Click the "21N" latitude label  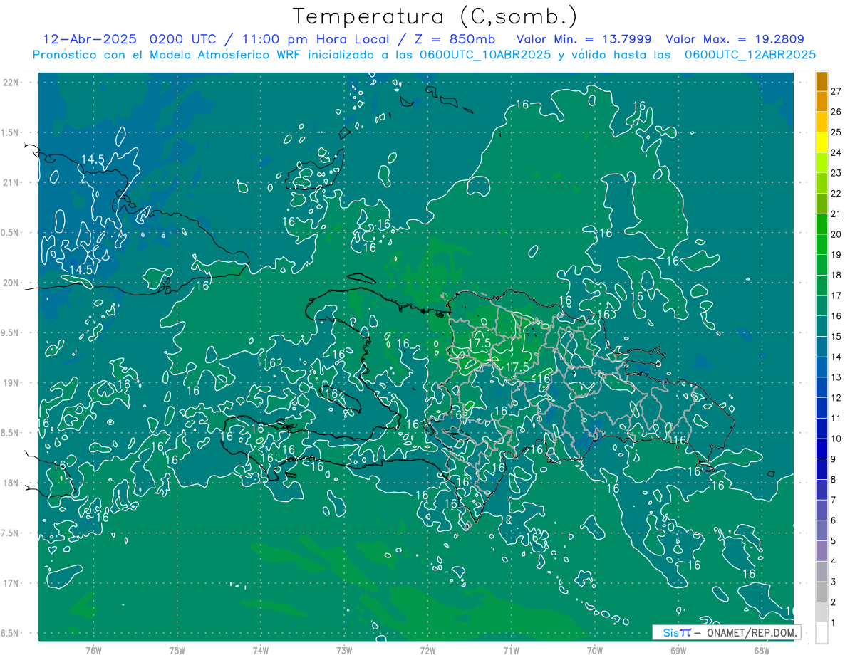pos(10,182)
